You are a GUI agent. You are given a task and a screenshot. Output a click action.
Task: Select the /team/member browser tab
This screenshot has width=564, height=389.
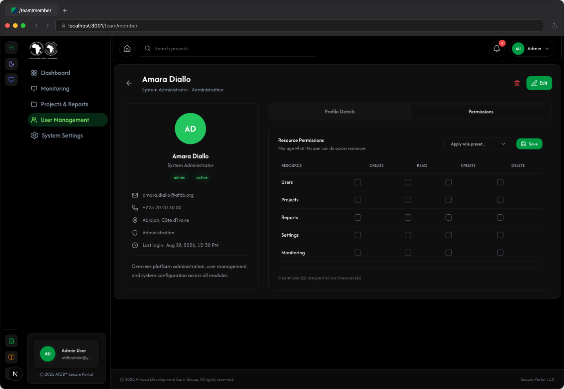[32, 11]
